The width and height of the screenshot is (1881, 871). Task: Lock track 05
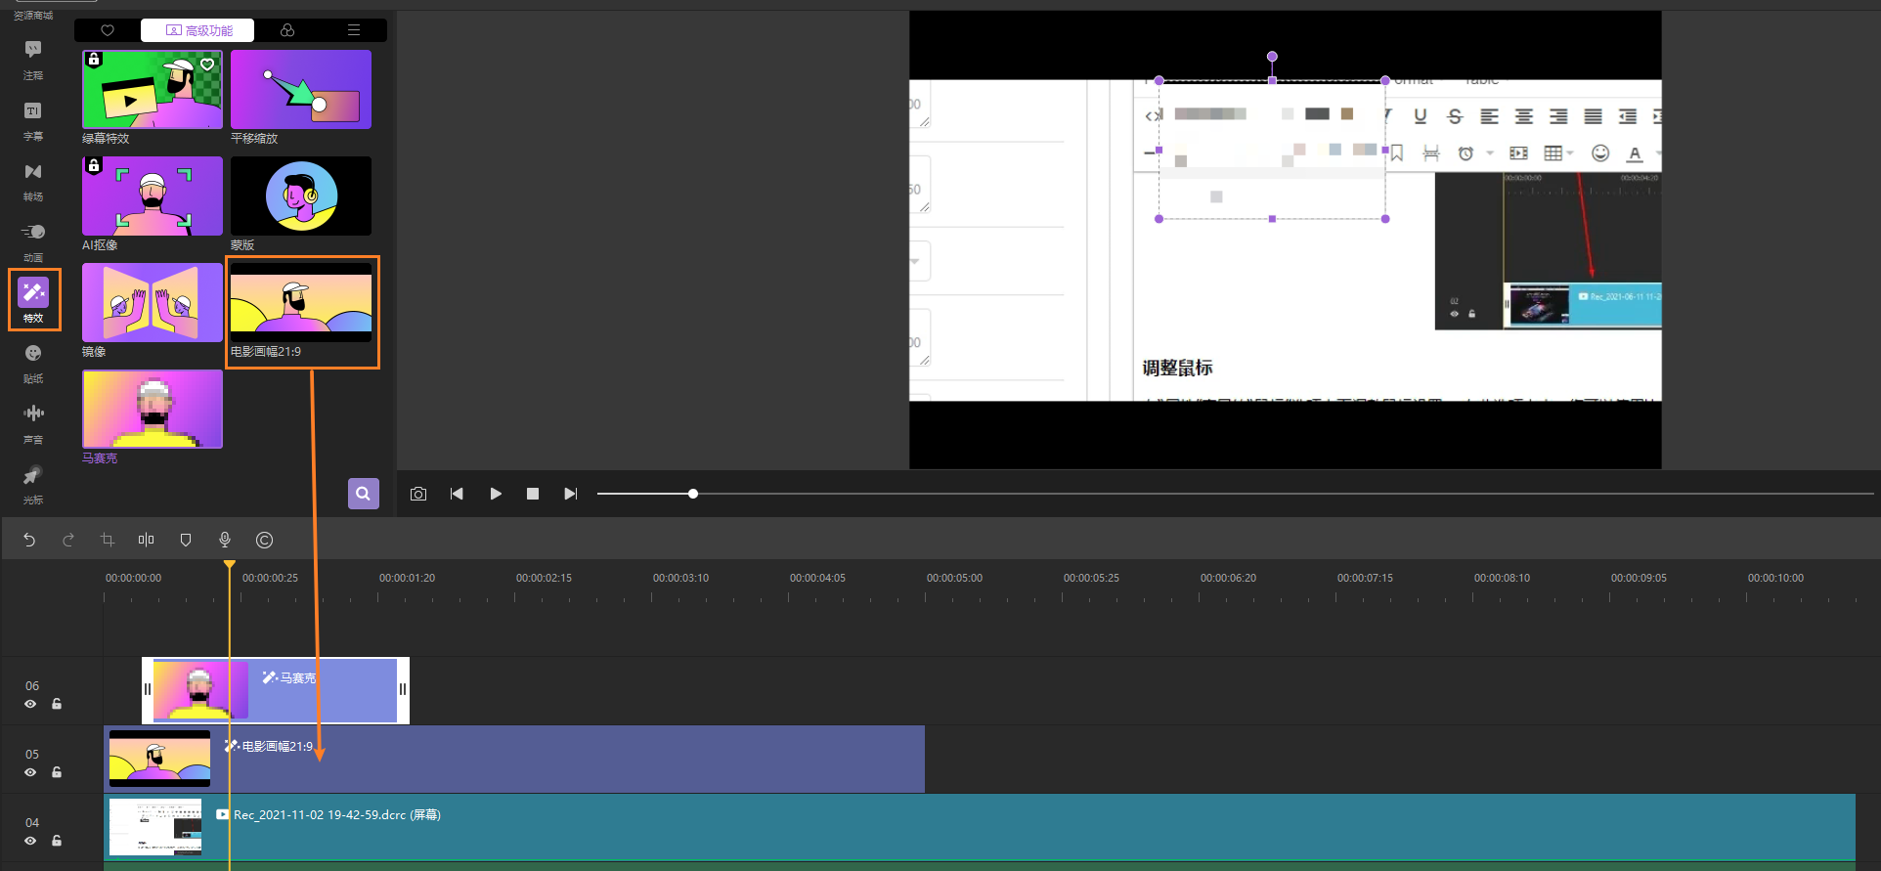pyautogui.click(x=57, y=772)
